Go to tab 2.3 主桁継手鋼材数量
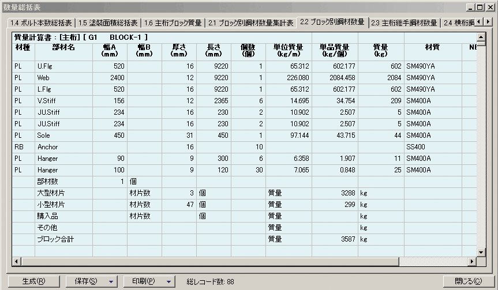The image size is (498, 290). click(405, 23)
